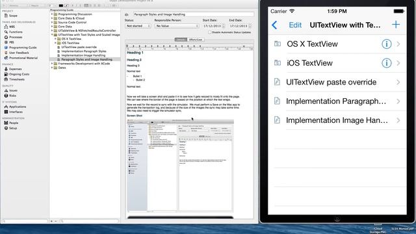Expand the Dates folder in tree
The width and height of the screenshot is (416, 234).
tap(52, 68)
